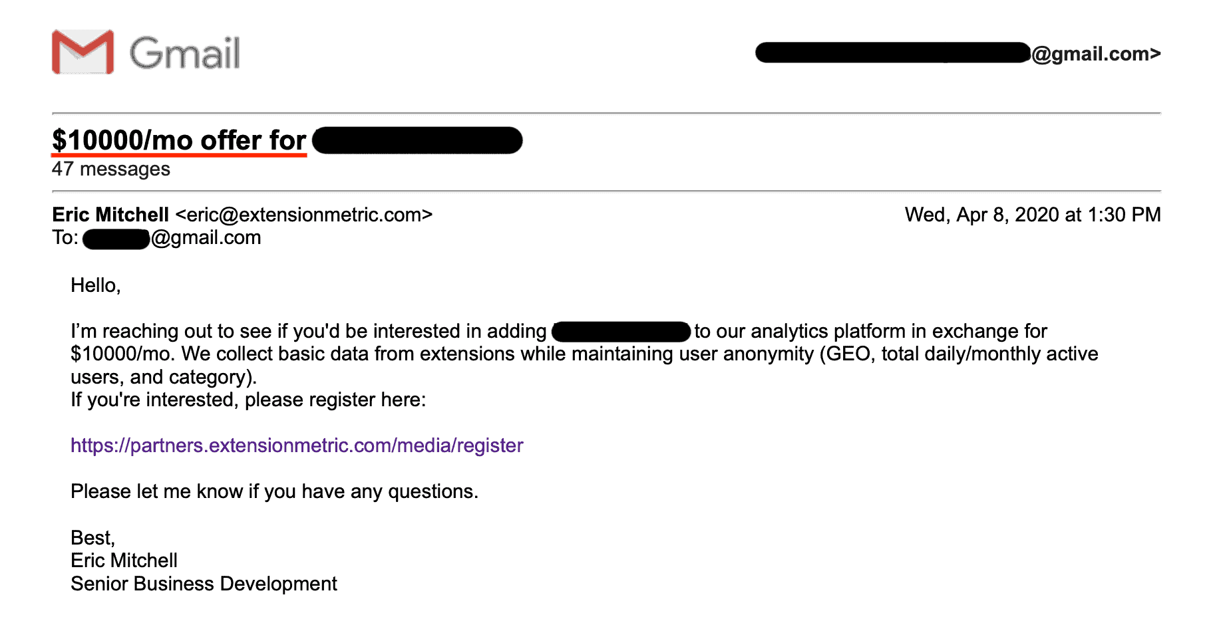
Task: Click the redacted account name bar in header
Action: coord(893,53)
